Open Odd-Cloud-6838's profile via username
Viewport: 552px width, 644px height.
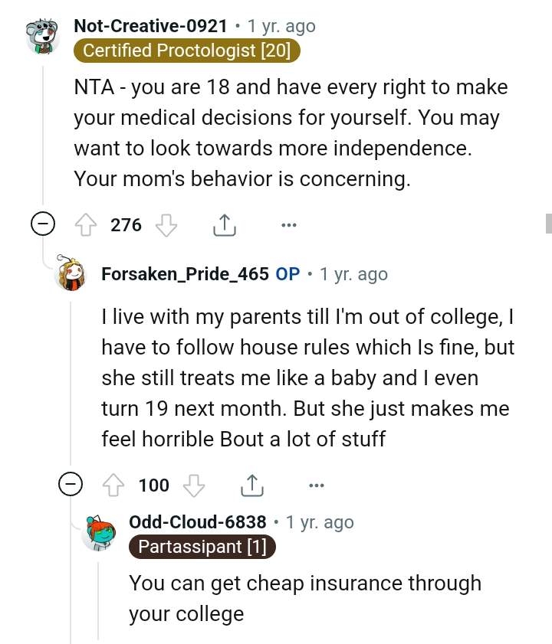[x=197, y=521]
